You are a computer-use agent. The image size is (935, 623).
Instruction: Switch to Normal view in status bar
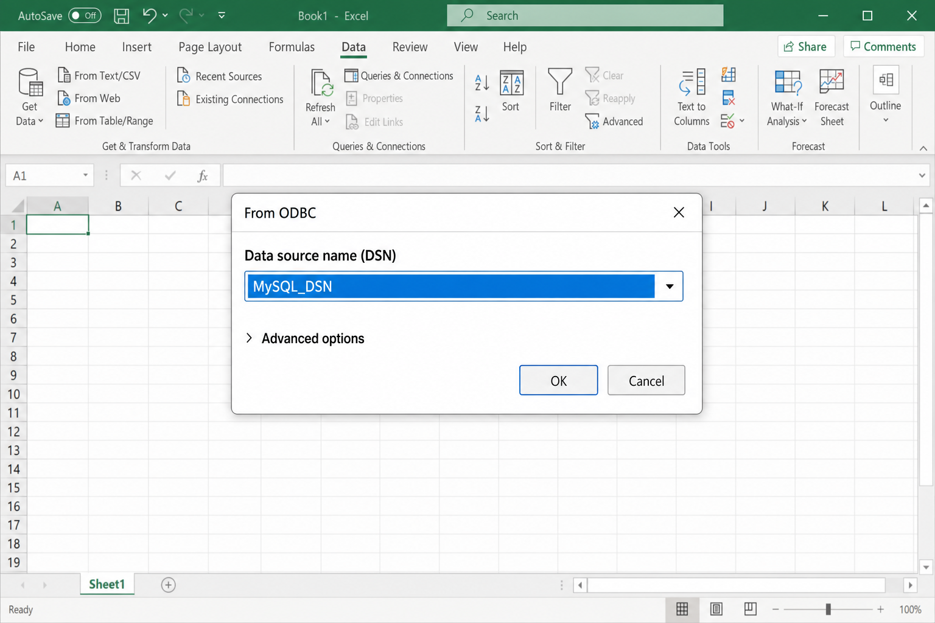682,609
